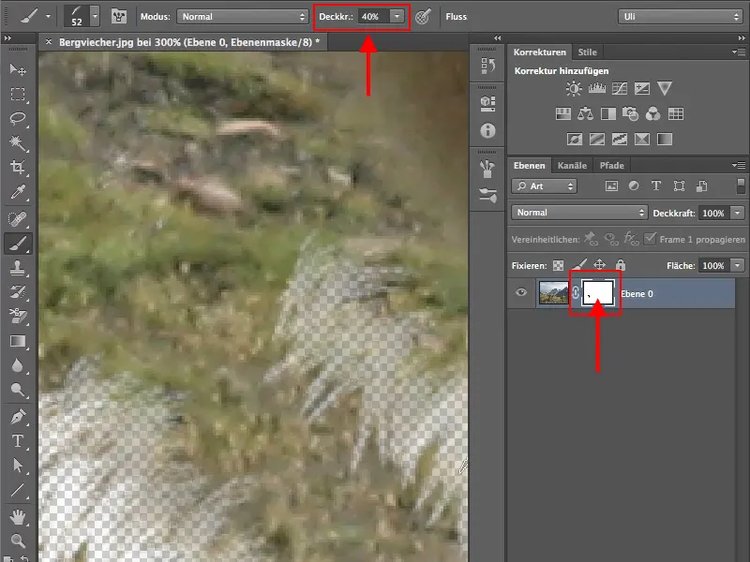The height and width of the screenshot is (562, 750).
Task: Select the Rectangular Marquee tool
Action: (x=18, y=95)
